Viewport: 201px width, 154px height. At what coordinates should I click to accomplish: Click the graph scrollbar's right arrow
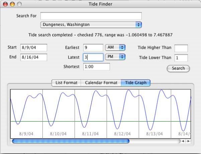[188, 141]
